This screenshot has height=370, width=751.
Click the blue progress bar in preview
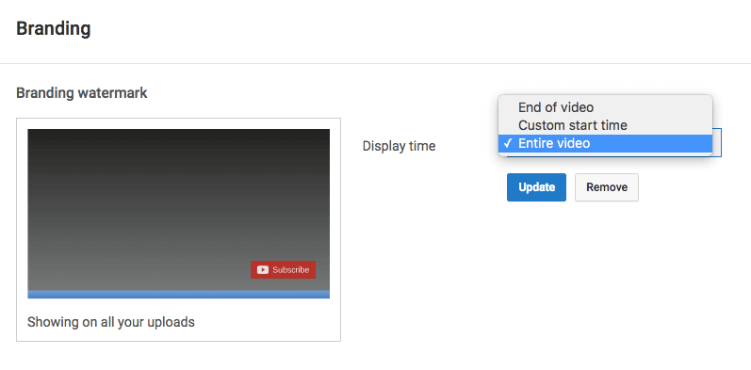[179, 295]
